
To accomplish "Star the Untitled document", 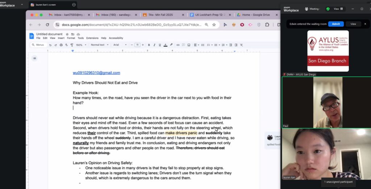I will tap(67, 34).
